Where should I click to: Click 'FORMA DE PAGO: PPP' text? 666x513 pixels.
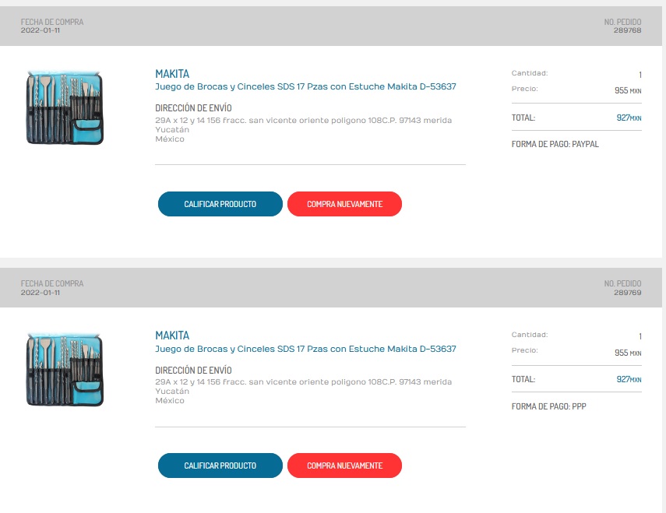coord(549,406)
